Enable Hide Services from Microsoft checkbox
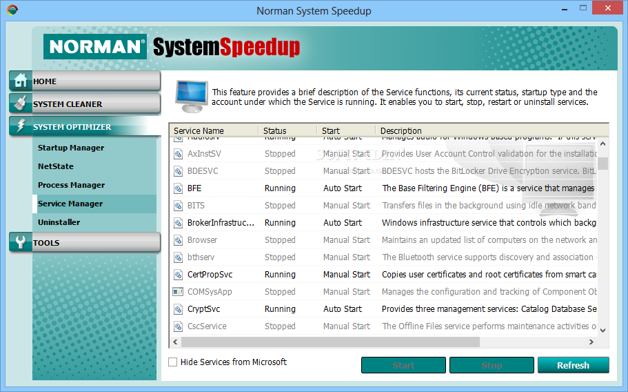Viewport: 628px width, 392px height. click(172, 362)
